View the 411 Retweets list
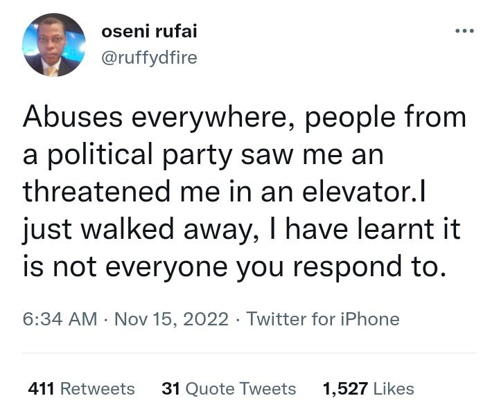 point(82,388)
